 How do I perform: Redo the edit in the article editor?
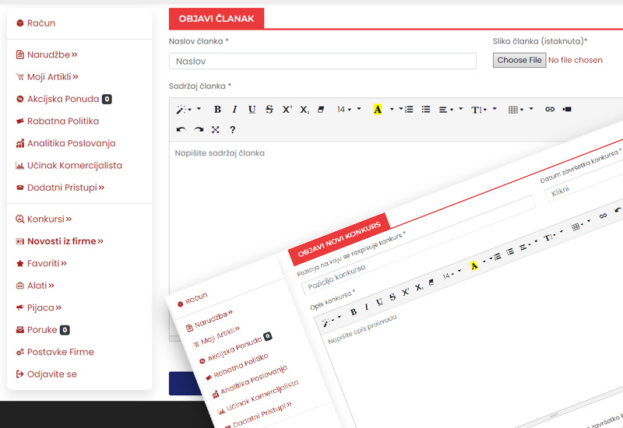pyautogui.click(x=199, y=129)
